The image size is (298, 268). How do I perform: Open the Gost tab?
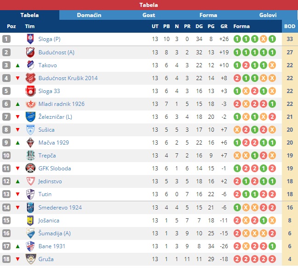[x=149, y=15]
